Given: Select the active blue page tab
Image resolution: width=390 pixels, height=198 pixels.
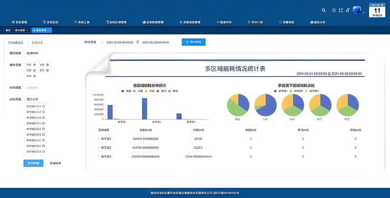Looking at the screenshot, I should tap(41, 30).
